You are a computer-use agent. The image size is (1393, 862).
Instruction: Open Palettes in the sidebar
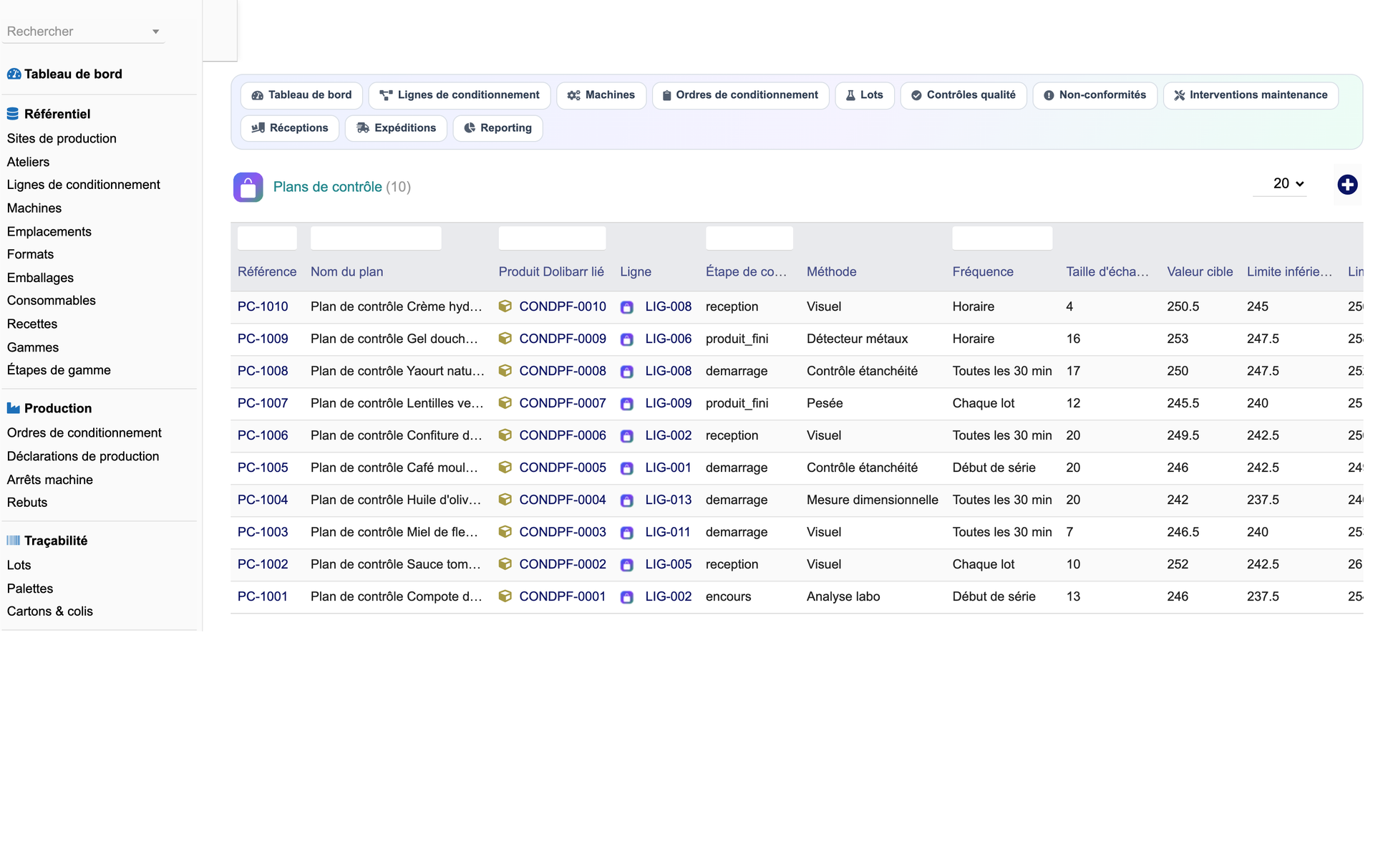click(30, 589)
